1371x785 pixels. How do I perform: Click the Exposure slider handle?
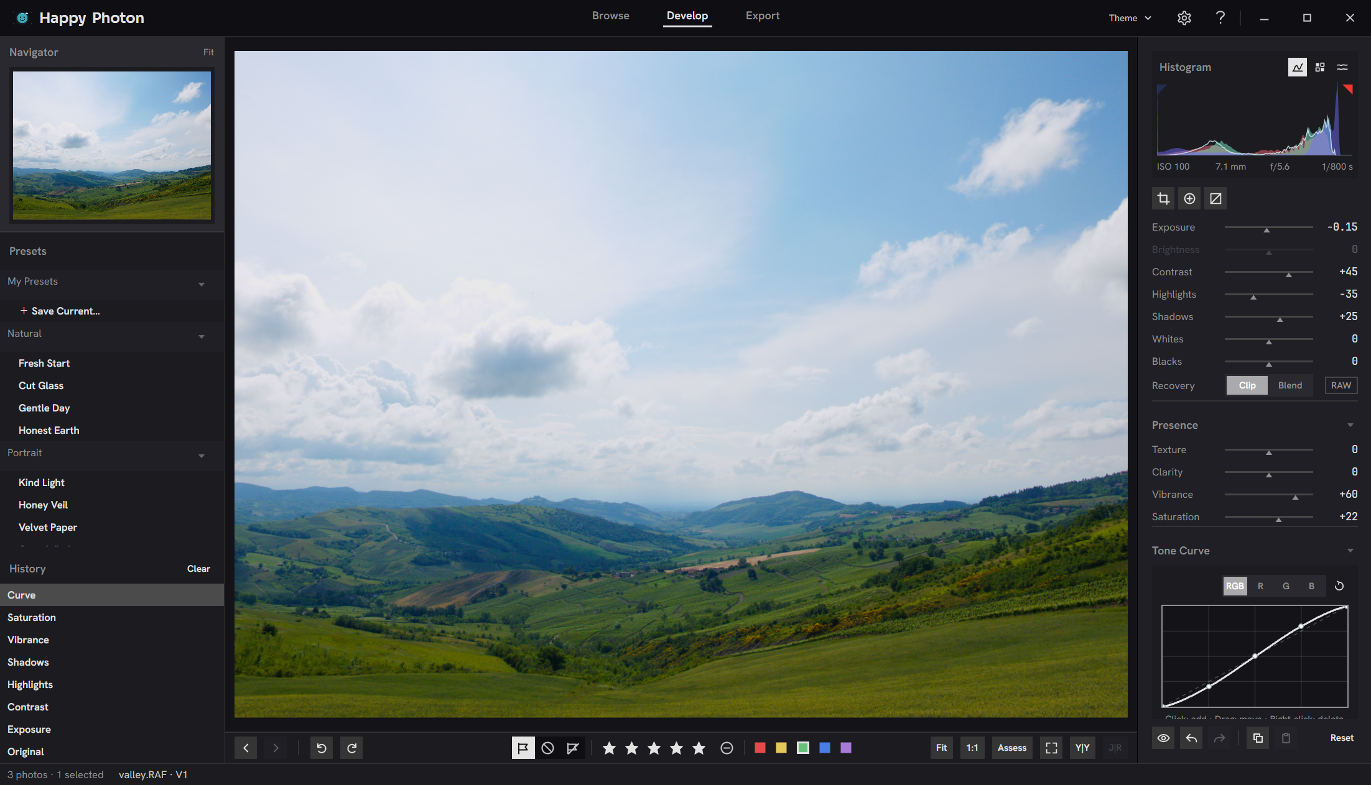click(x=1266, y=230)
